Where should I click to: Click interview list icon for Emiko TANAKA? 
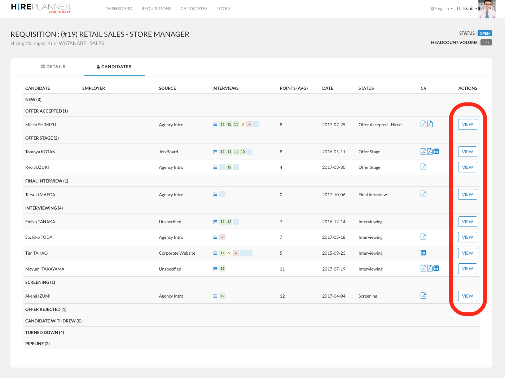tap(215, 222)
